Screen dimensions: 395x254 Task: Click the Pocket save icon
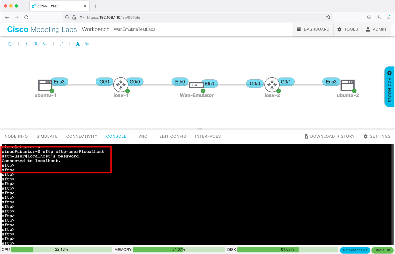(x=369, y=17)
